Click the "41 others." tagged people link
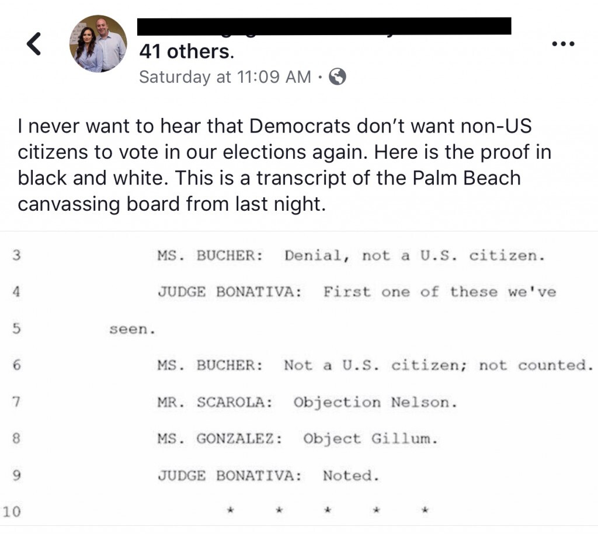The image size is (598, 534). pos(186,52)
